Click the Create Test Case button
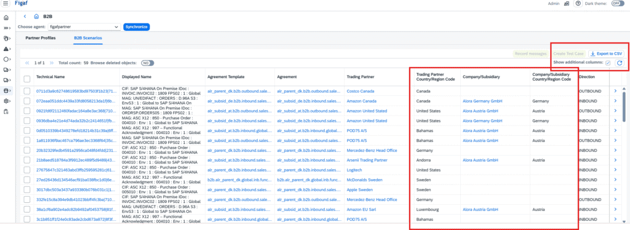The width and height of the screenshot is (630, 230). [x=568, y=54]
